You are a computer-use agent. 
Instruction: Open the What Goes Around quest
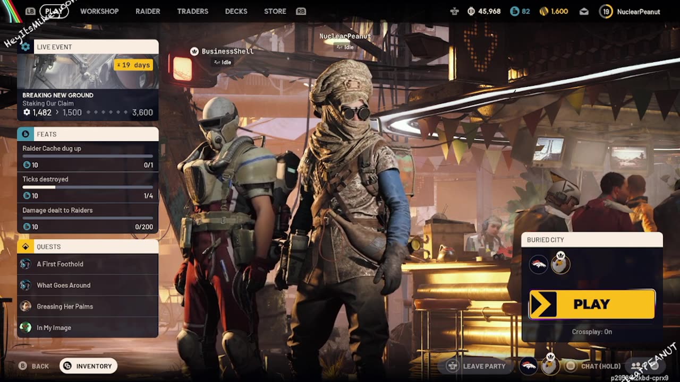coord(88,285)
